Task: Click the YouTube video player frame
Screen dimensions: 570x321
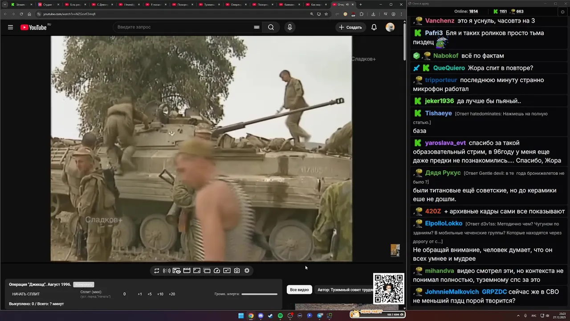Action: click(201, 148)
